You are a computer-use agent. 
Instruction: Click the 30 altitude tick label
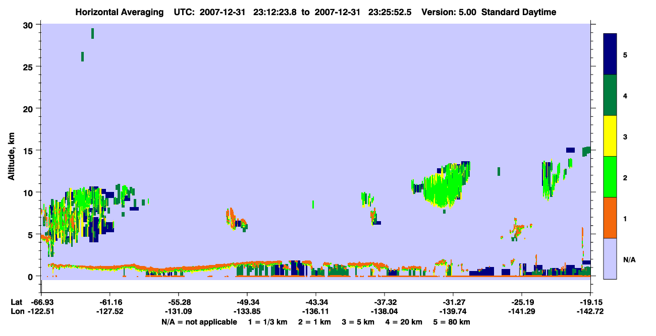tap(29, 25)
